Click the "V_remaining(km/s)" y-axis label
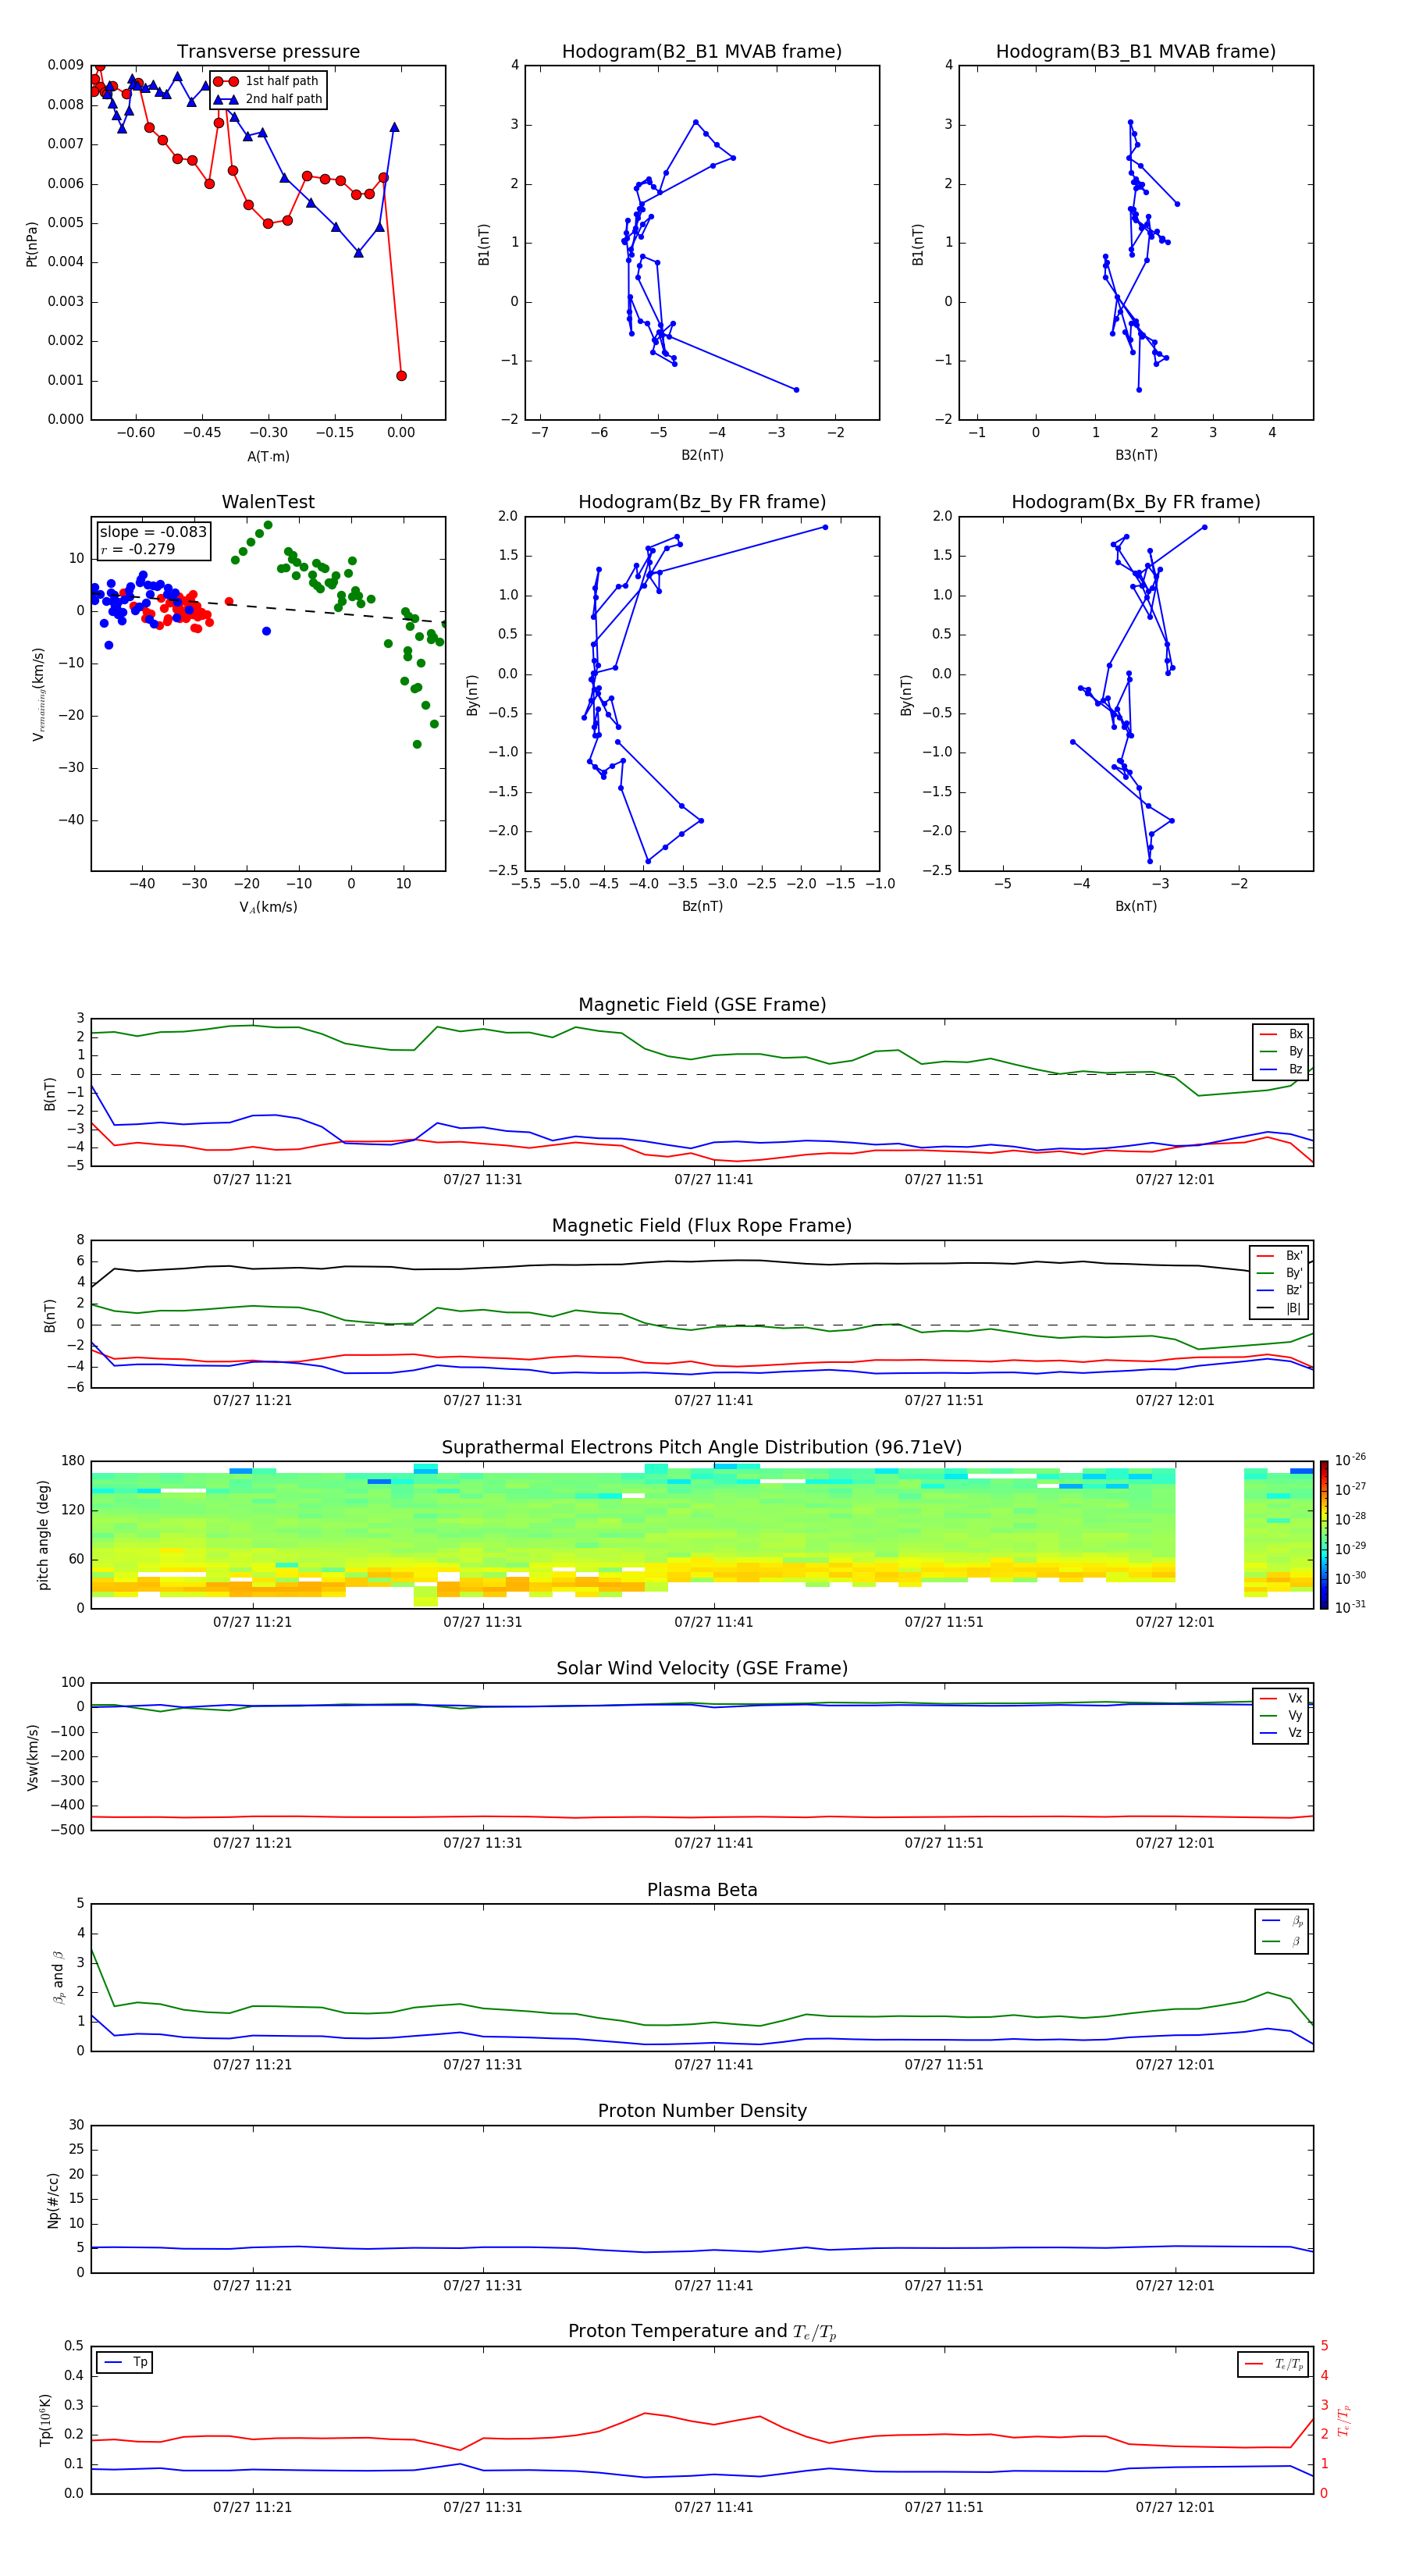Viewport: 1405px width, 2576px height. tap(38, 694)
